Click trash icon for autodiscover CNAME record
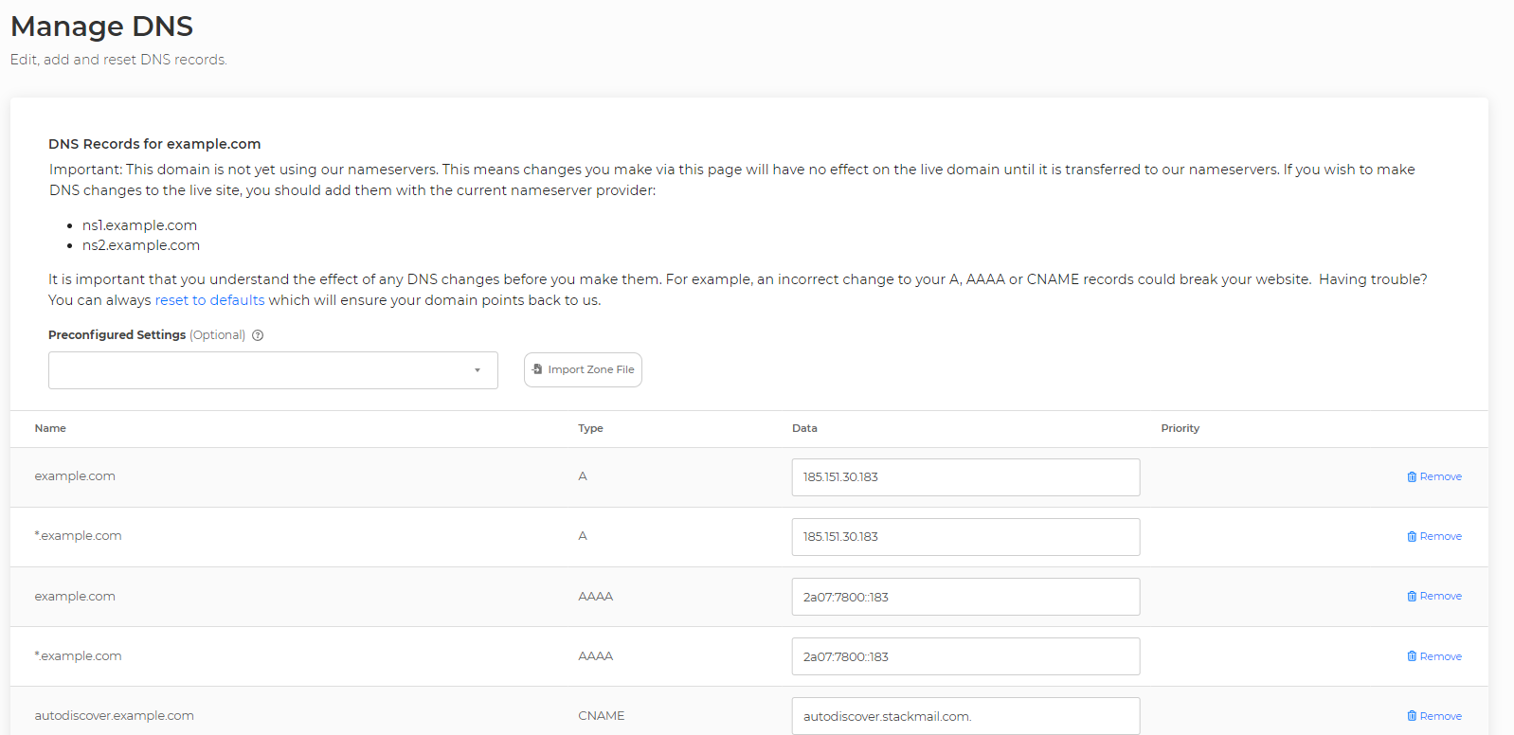1514x735 pixels. point(1412,716)
